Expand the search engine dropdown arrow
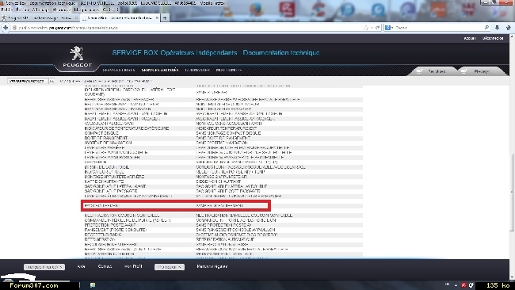Screen dimensions: 515x290 392,28
